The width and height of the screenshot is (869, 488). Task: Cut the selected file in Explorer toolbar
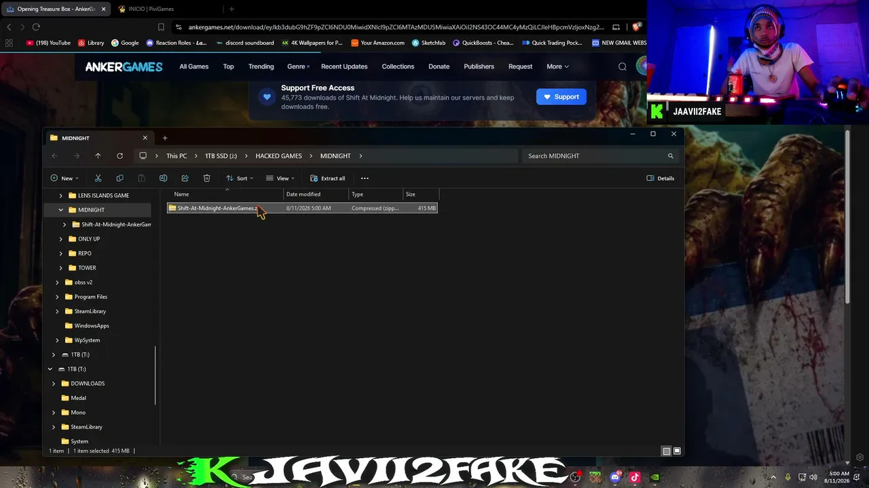pyautogui.click(x=98, y=178)
